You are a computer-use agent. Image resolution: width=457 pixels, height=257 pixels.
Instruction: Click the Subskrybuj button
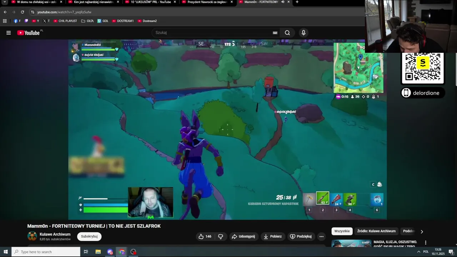pos(89,236)
